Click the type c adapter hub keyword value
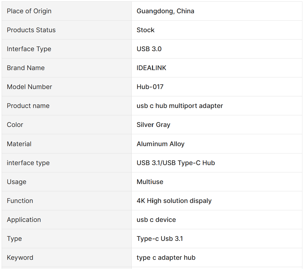Image resolution: width=304 pixels, height=269 pixels. click(x=166, y=258)
